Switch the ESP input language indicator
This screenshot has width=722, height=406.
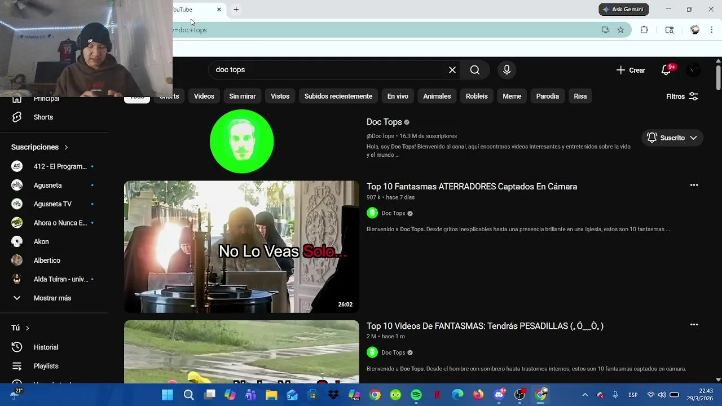pyautogui.click(x=633, y=395)
